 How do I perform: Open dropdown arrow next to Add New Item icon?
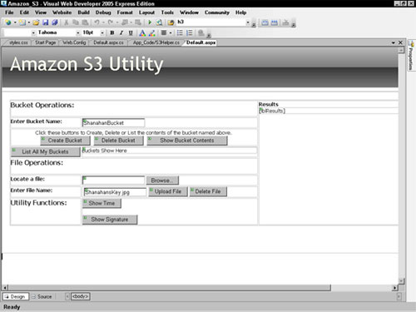point(29,22)
